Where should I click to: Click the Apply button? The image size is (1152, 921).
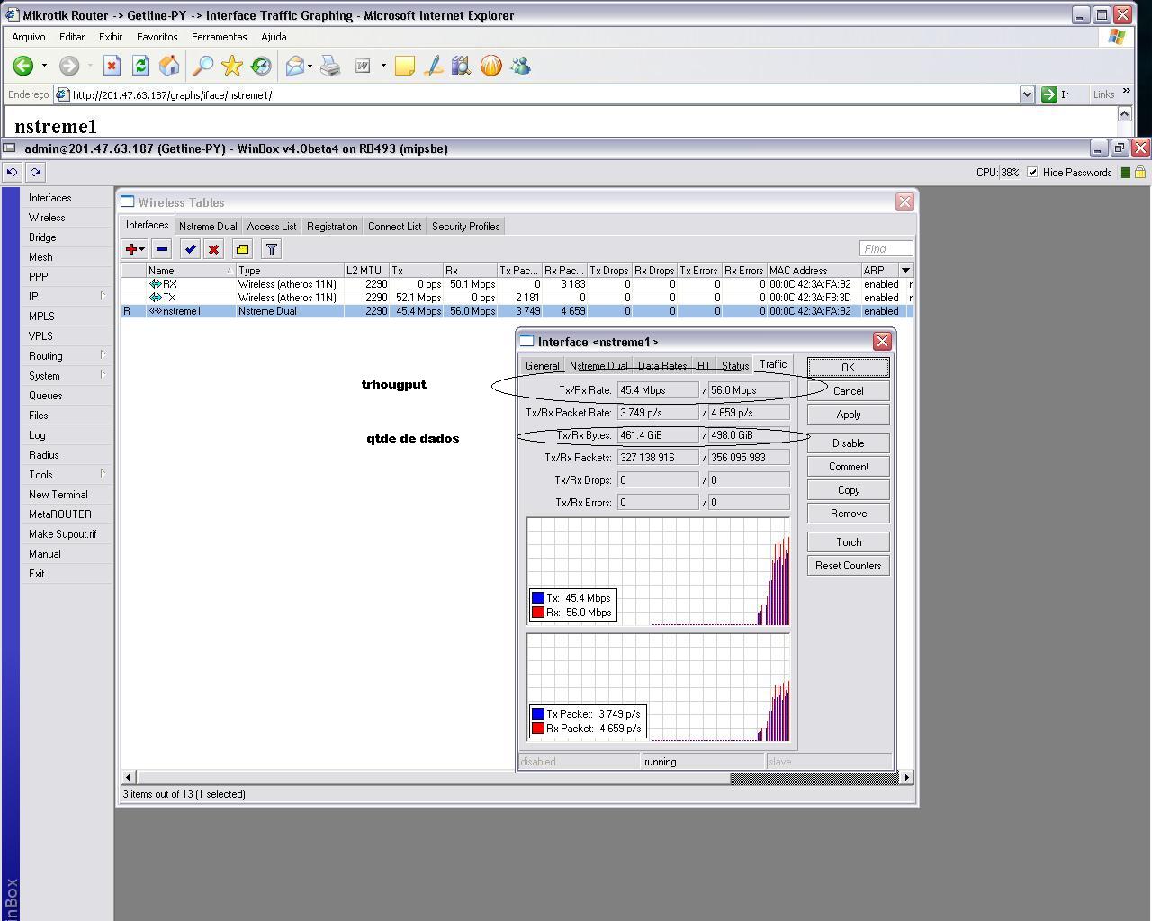click(848, 415)
